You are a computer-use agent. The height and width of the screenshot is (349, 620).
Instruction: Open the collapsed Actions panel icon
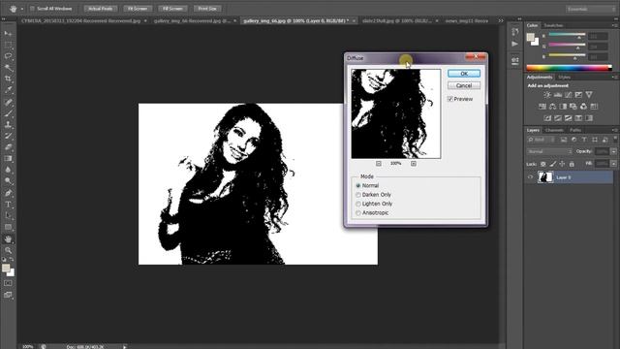[514, 44]
